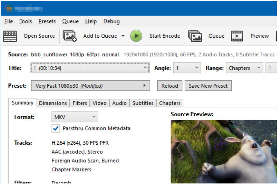Open the Add to Queue dropdown arrow

pos(123,36)
